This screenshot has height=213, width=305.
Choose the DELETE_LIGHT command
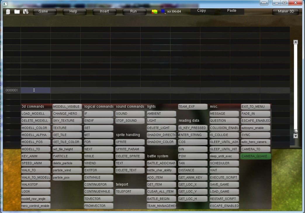pos(162,128)
